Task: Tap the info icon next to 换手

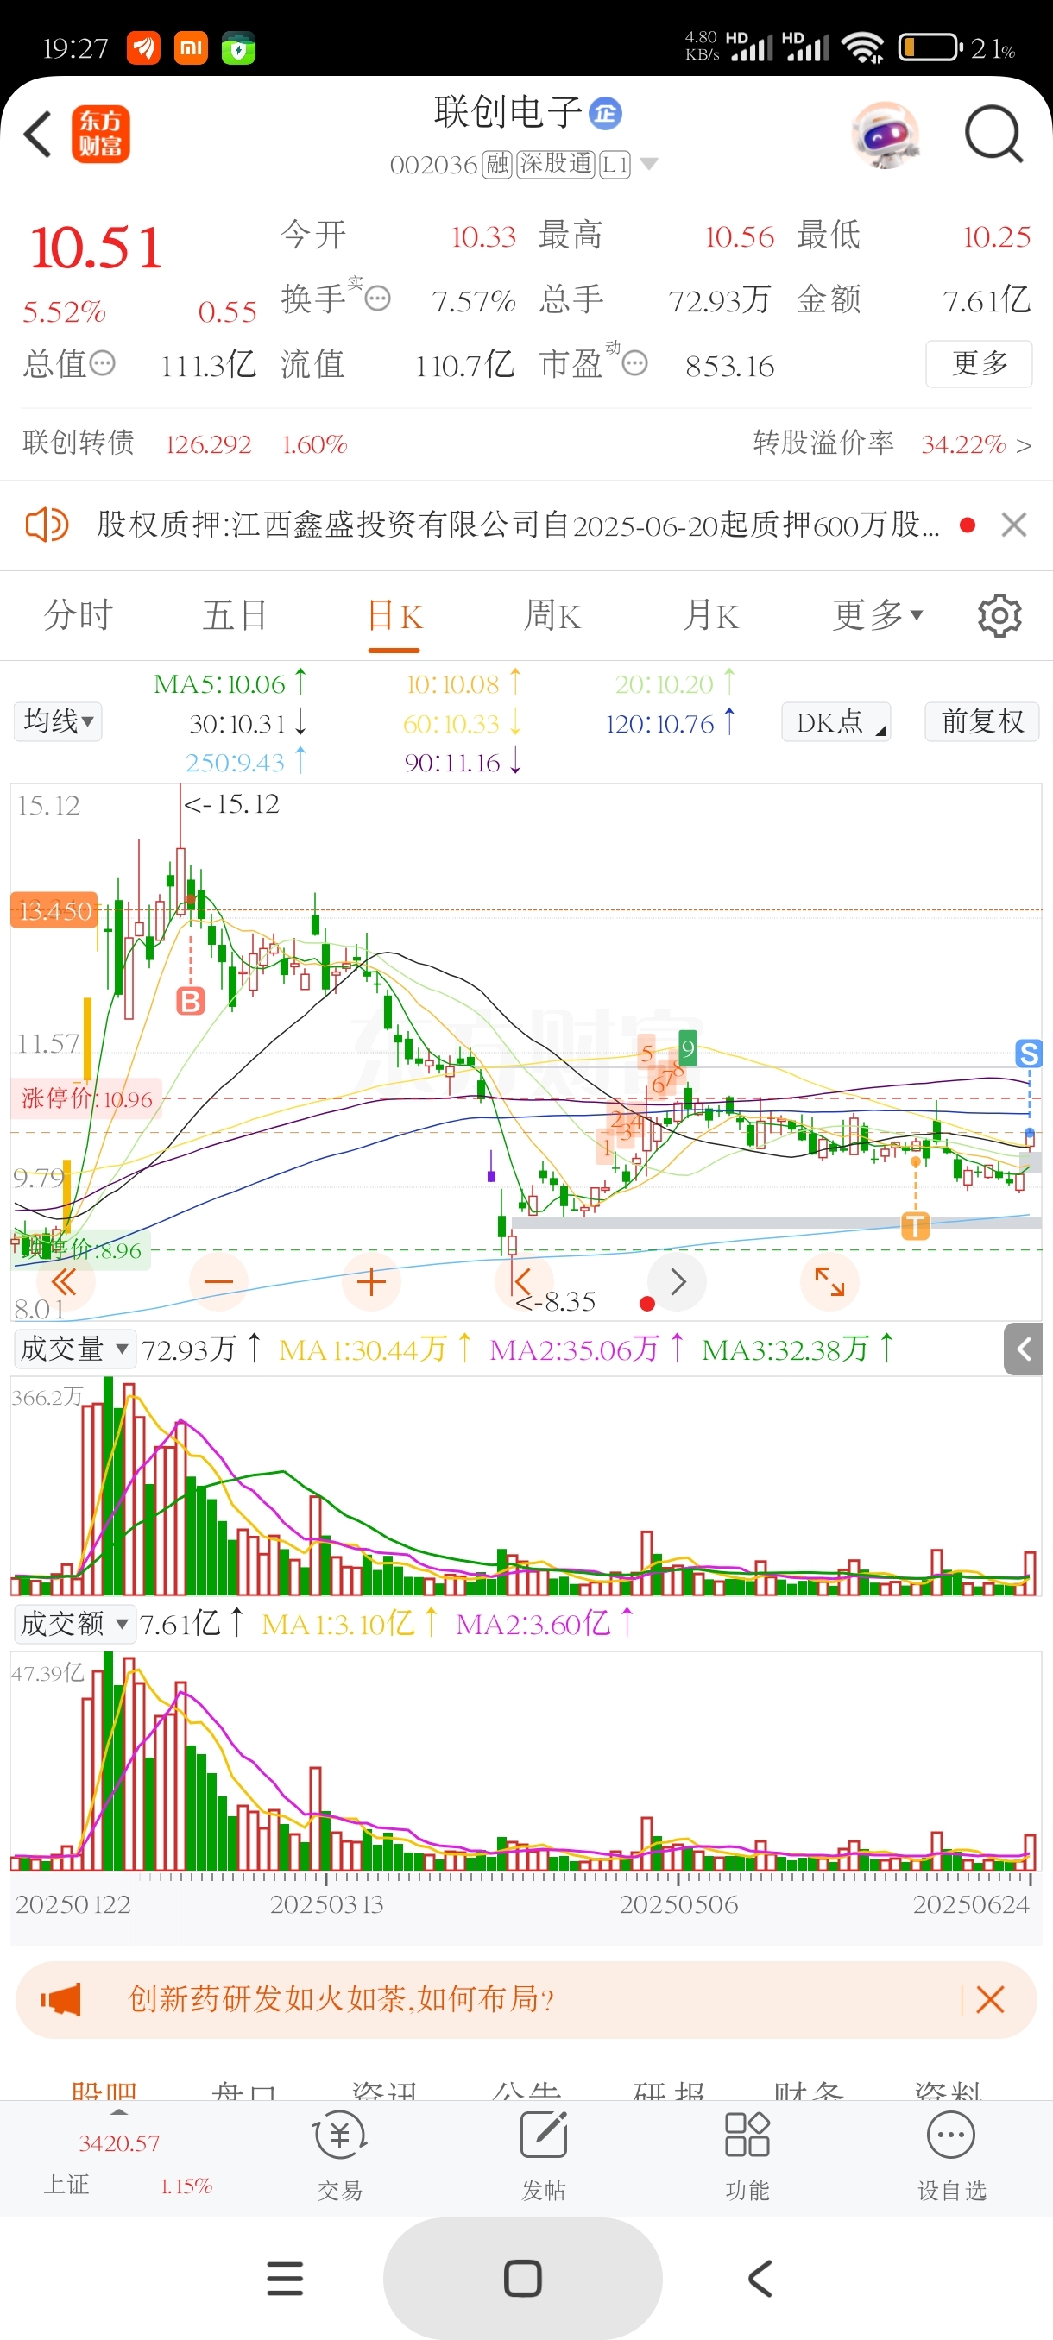Action: pos(378,299)
